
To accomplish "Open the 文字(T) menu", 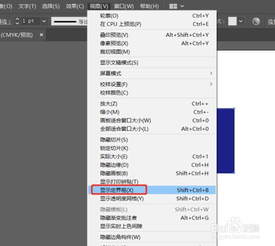I will (27, 7).
